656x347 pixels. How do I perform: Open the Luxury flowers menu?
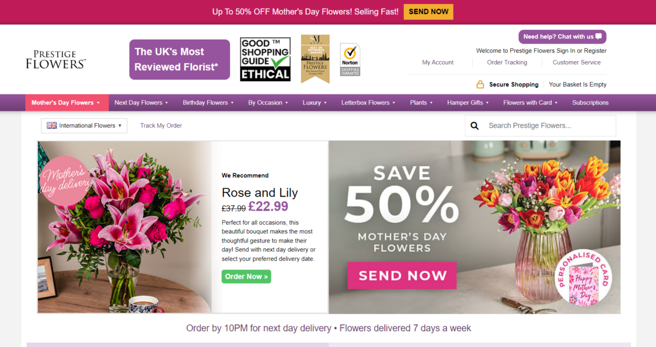[314, 102]
